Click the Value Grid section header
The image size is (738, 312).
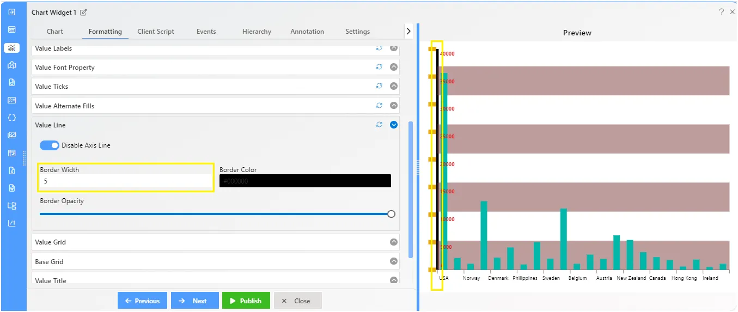(x=216, y=242)
